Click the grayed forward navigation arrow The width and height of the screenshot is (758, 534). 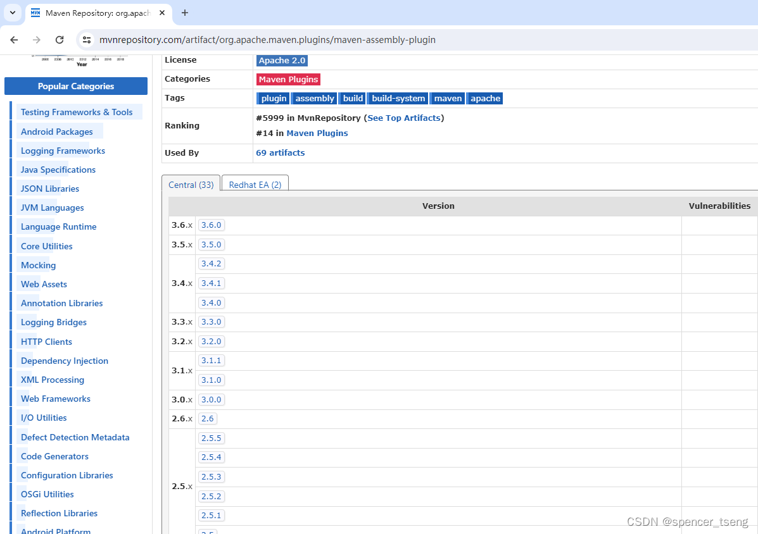click(37, 39)
